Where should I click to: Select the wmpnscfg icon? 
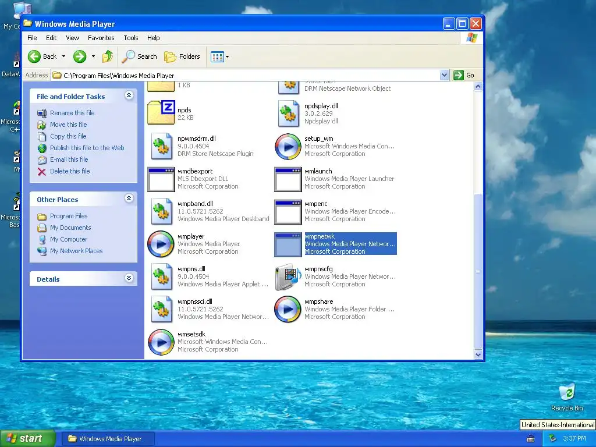tap(288, 277)
